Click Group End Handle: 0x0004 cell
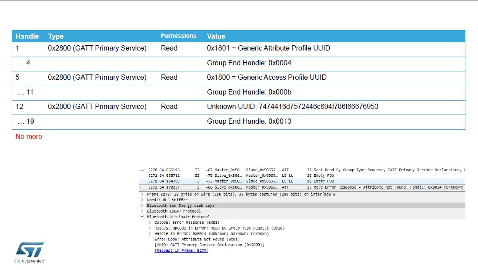 (x=249, y=63)
